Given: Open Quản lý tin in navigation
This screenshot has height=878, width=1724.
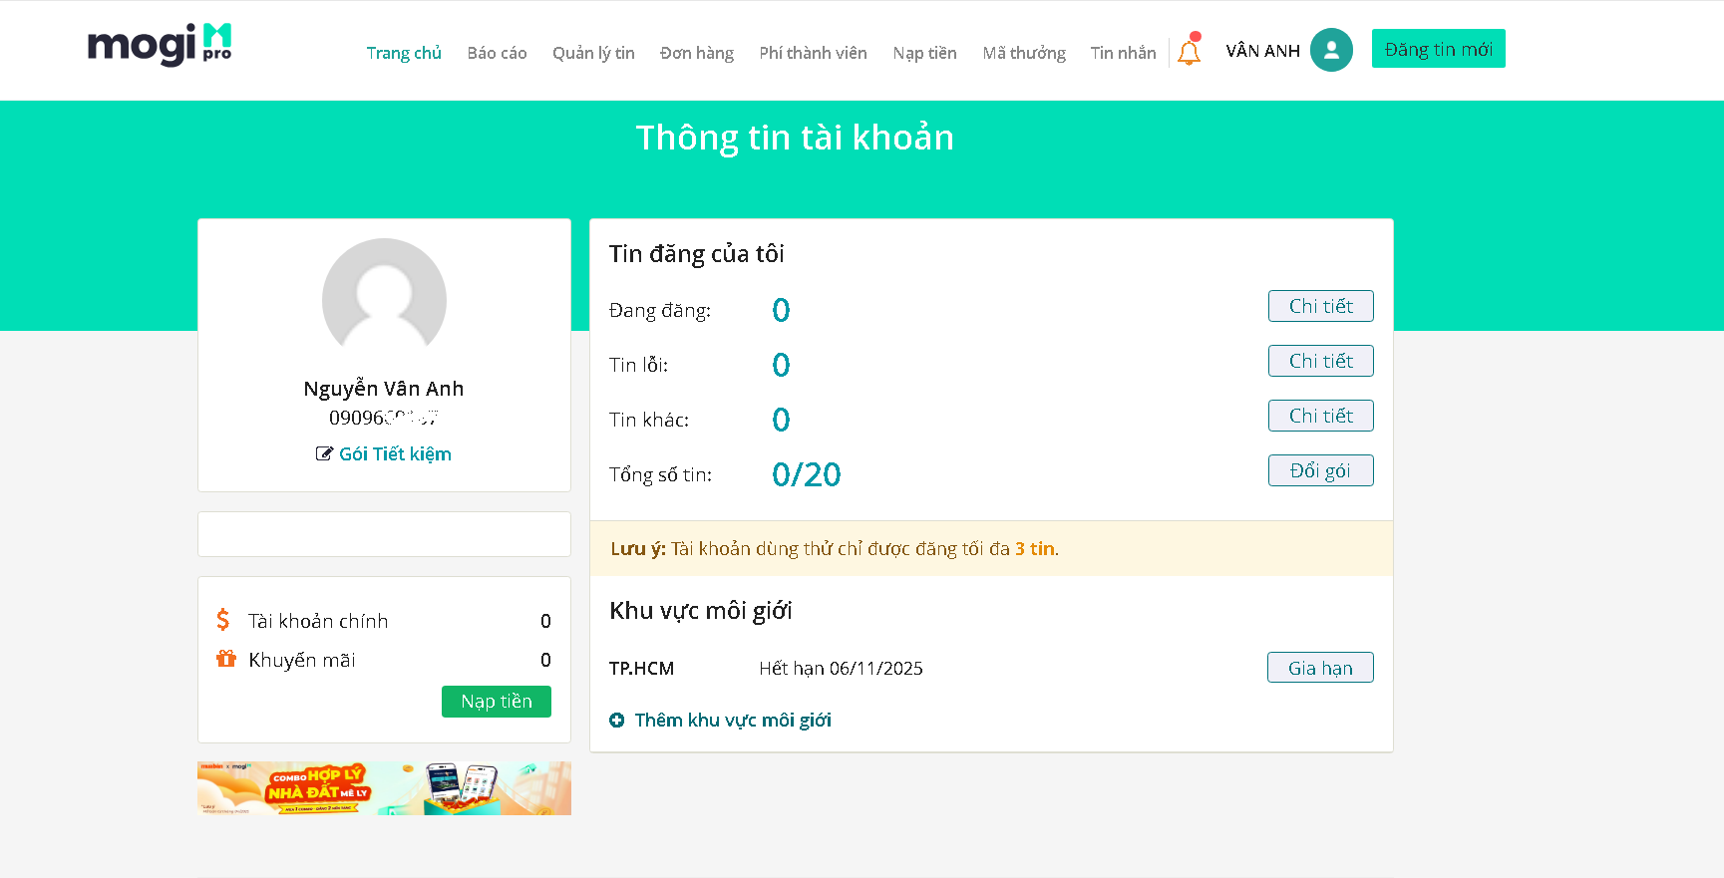Looking at the screenshot, I should coord(593,53).
